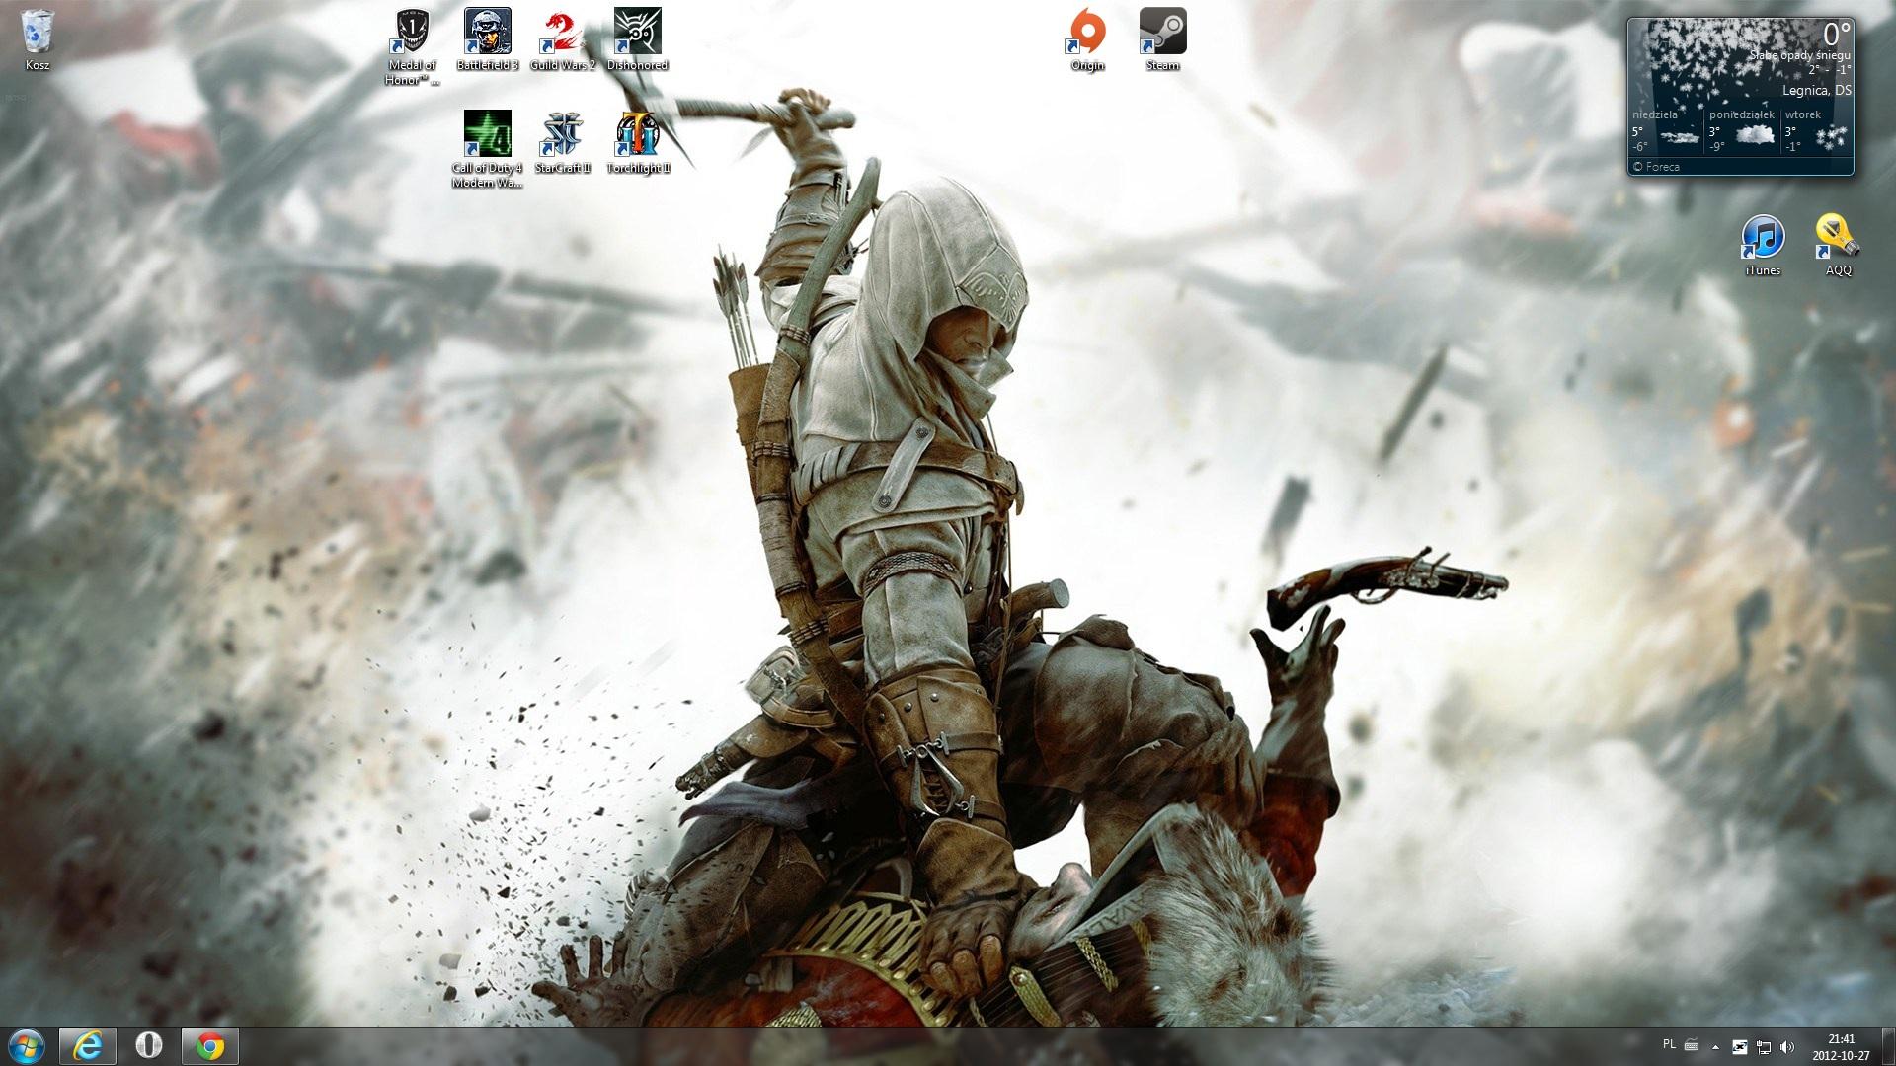This screenshot has height=1066, width=1896.
Task: Click the PL language indicator
Action: coord(1669,1044)
